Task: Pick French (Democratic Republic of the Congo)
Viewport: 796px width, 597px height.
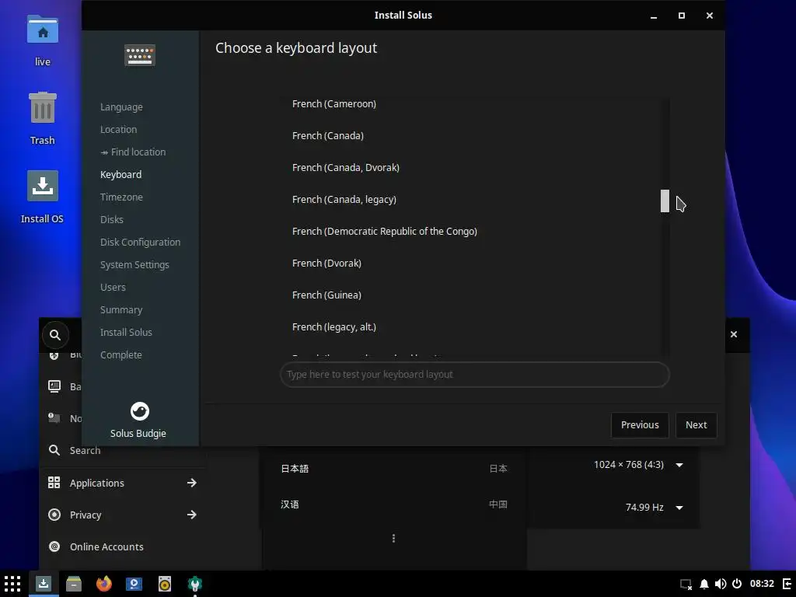Action: [x=470, y=232]
